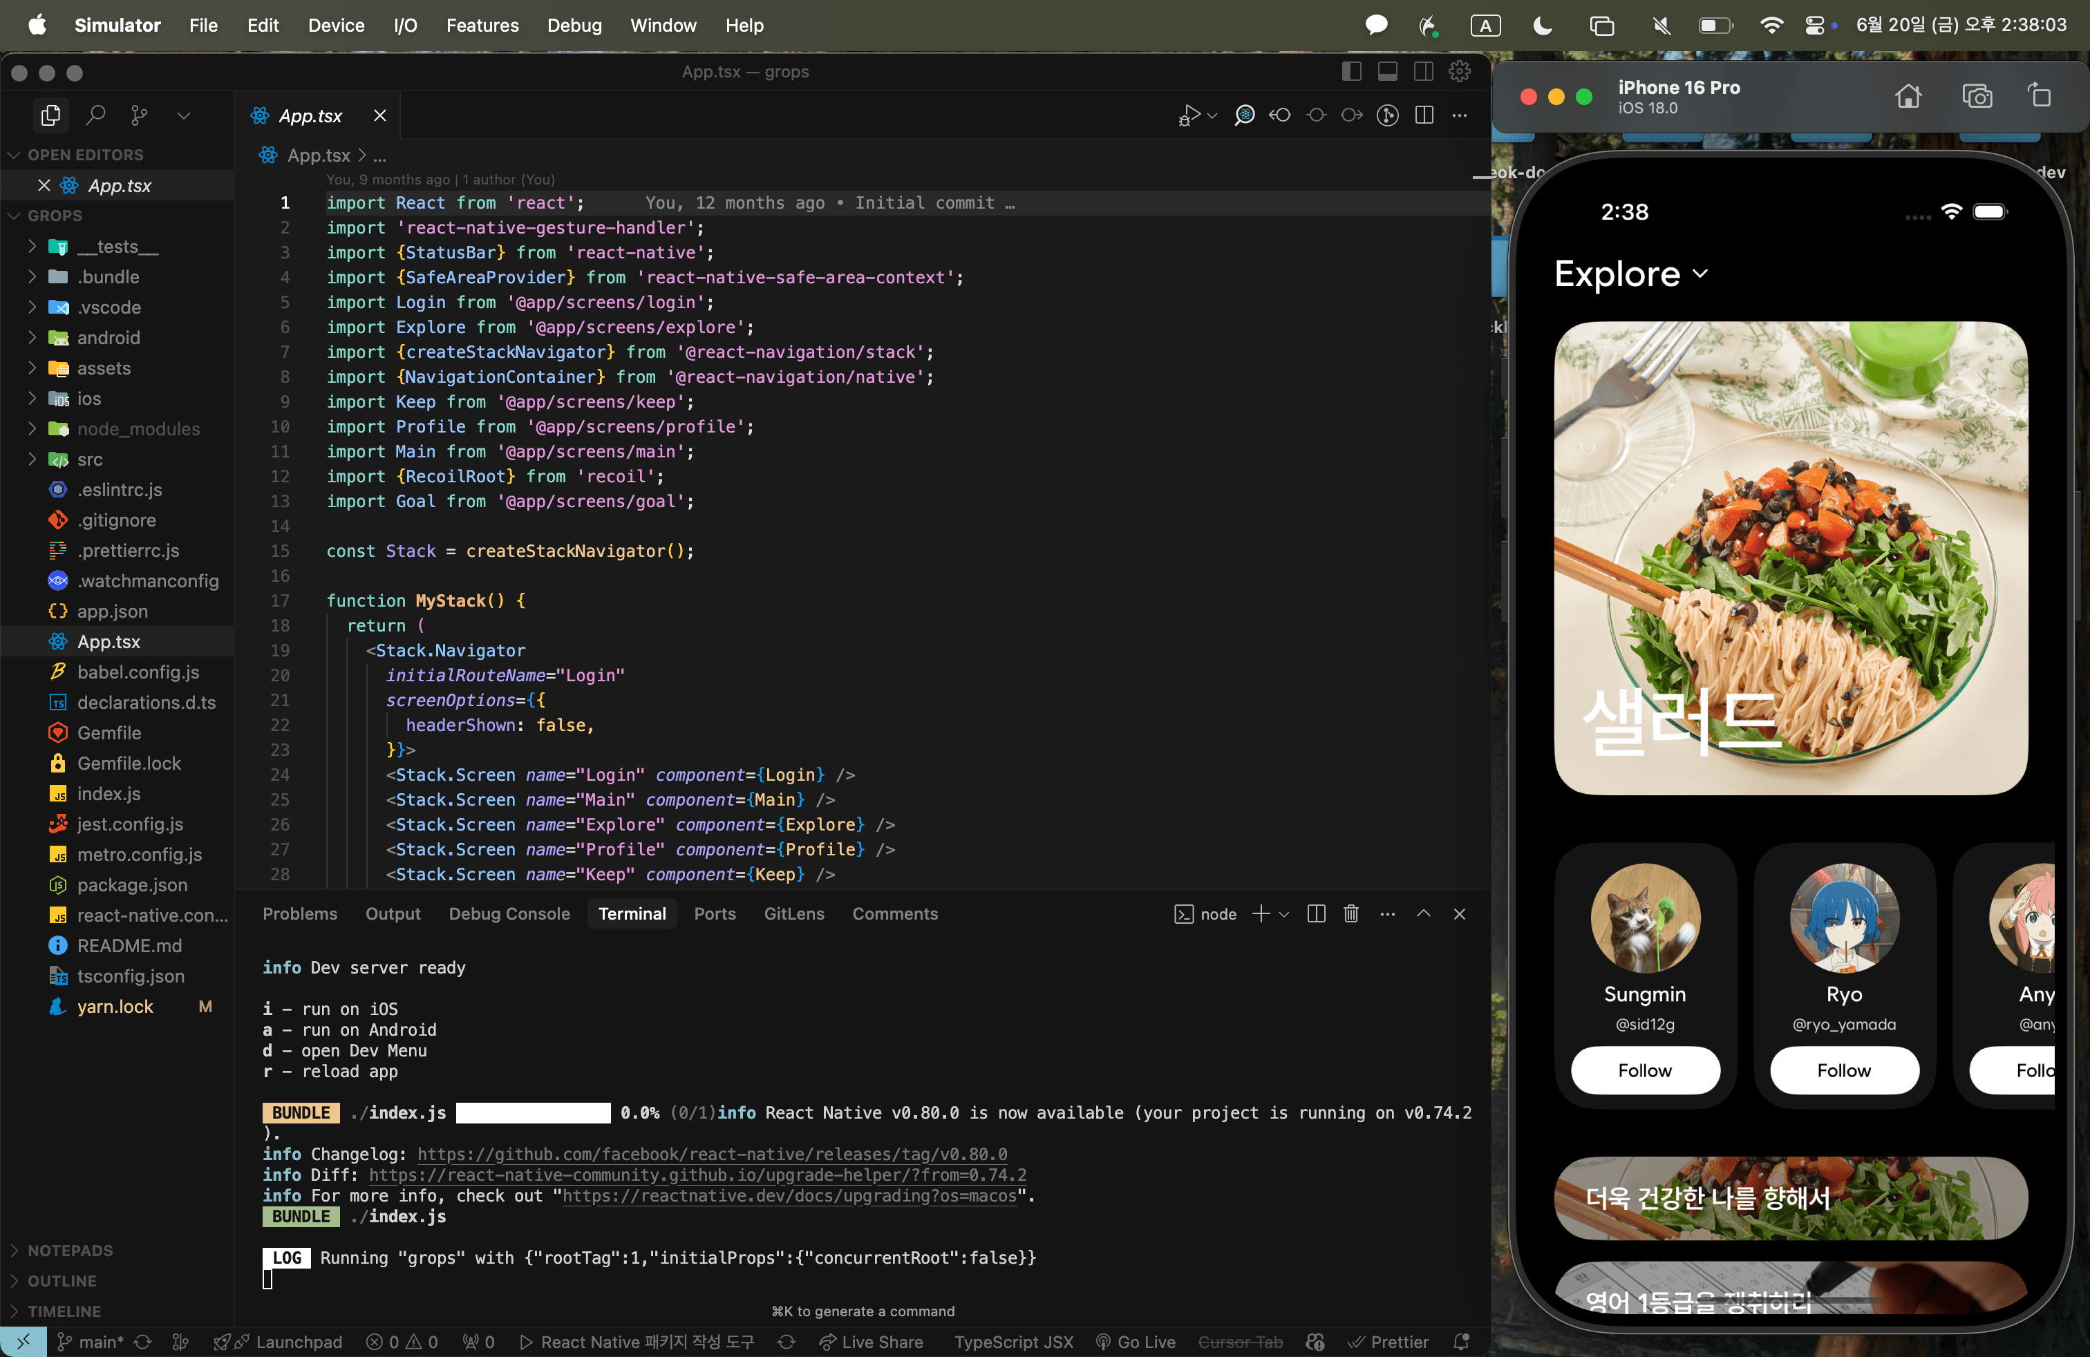Image resolution: width=2090 pixels, height=1357 pixels.
Task: Open the Explore dropdown in the app
Action: point(1630,274)
